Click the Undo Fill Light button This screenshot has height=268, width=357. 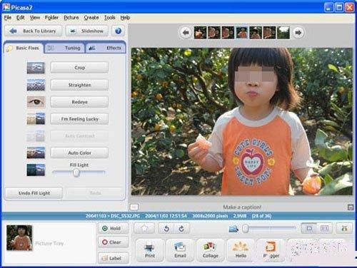coord(34,193)
